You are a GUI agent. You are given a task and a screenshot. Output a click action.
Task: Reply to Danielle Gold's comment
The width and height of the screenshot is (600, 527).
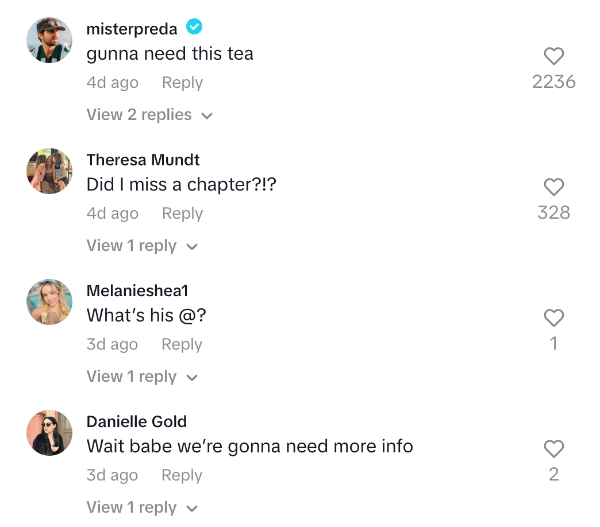182,475
